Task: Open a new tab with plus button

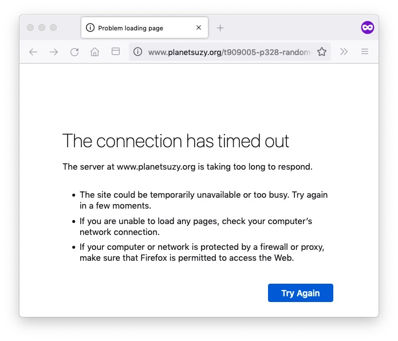Action: tap(220, 28)
